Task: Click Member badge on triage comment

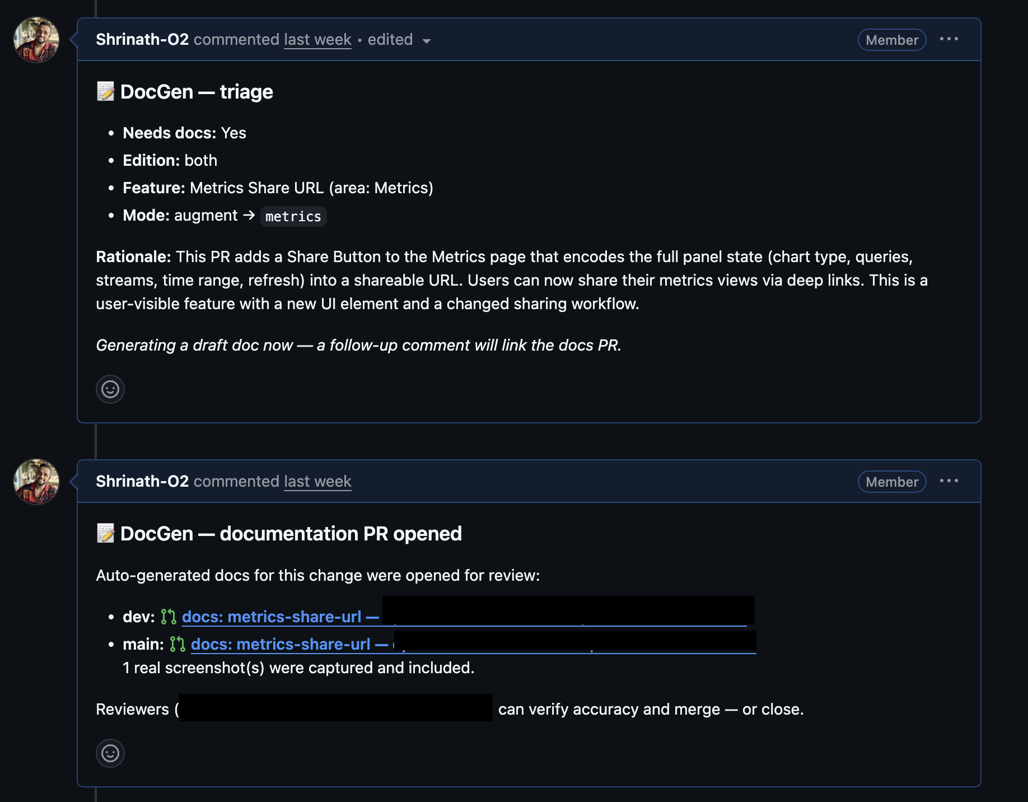Action: click(892, 40)
